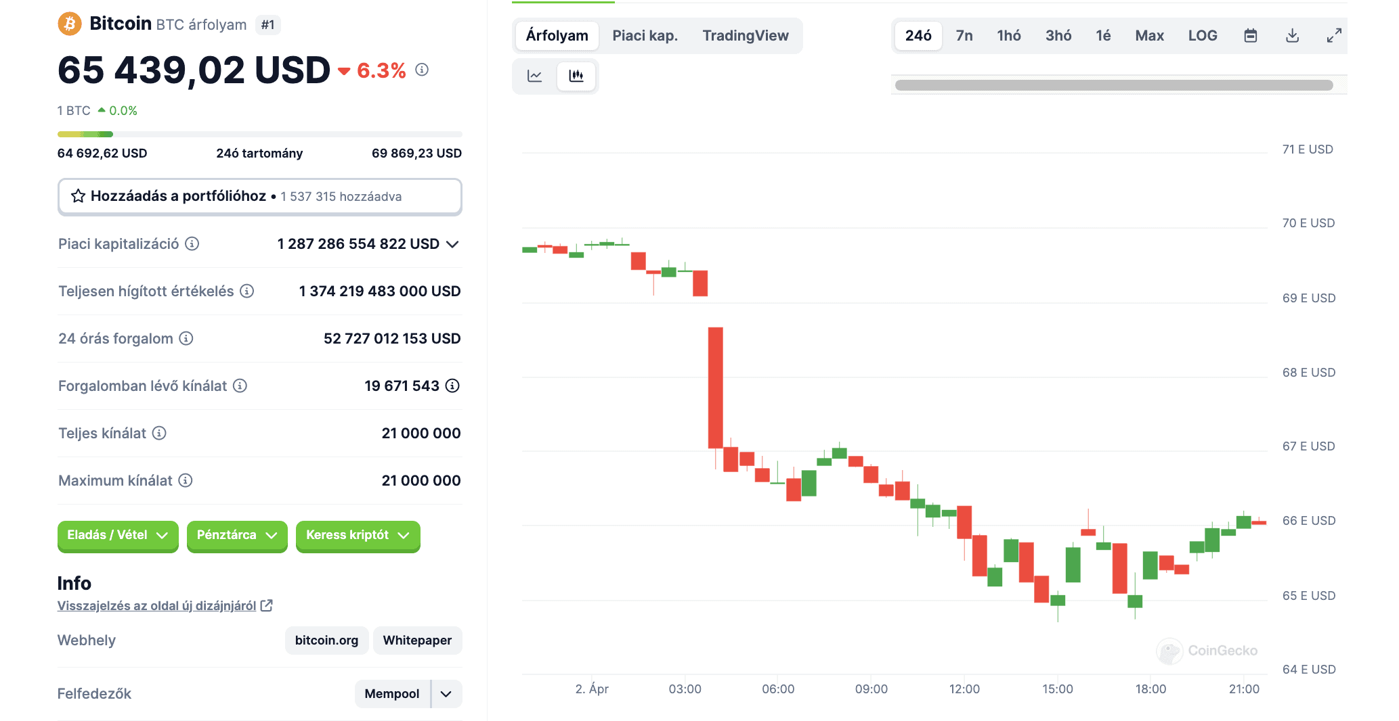Switch to candlestick chart view icon
The image size is (1399, 721).
point(576,76)
